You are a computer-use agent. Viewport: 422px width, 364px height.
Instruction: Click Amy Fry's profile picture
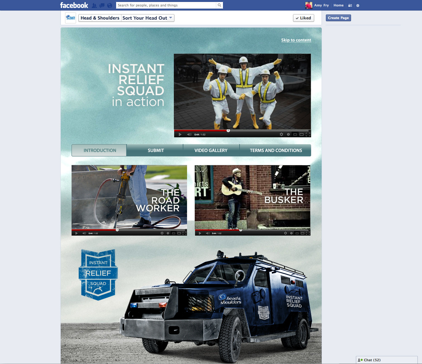(309, 5)
